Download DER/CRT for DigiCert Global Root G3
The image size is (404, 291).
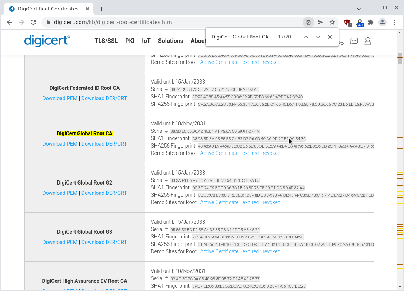click(104, 242)
